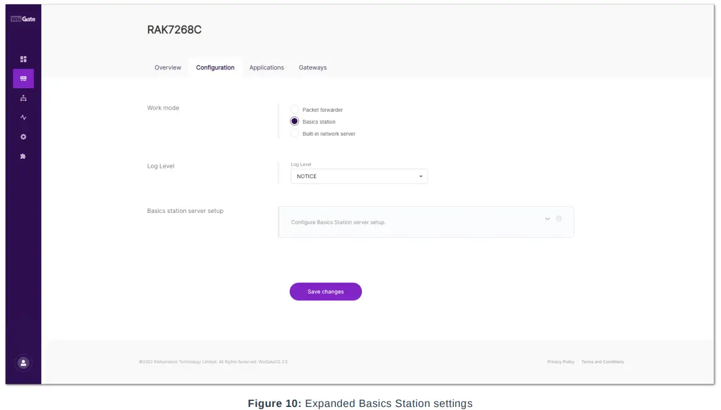Switch to the Overview tab
This screenshot has width=721, height=410.
[167, 68]
